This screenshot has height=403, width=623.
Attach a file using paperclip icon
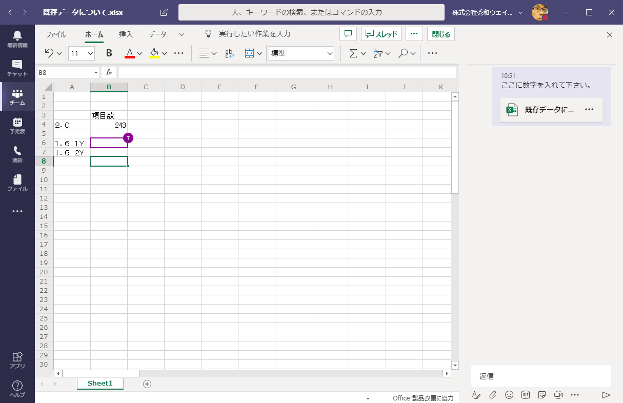tap(492, 395)
